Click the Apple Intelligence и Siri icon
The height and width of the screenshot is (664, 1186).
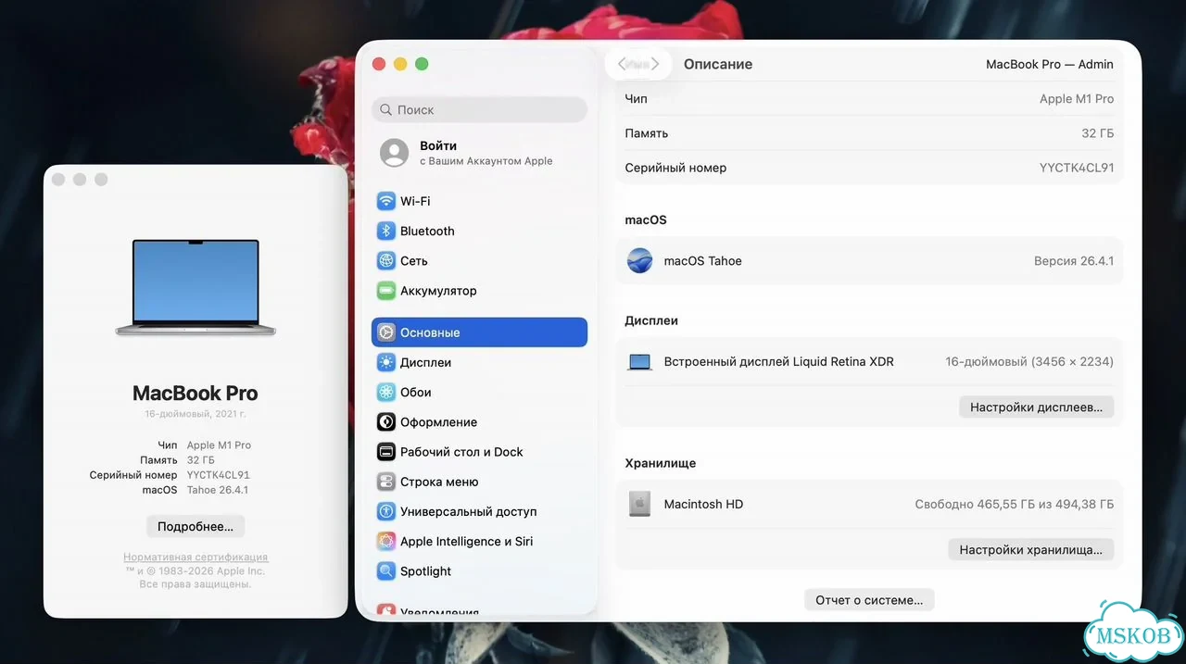[386, 541]
